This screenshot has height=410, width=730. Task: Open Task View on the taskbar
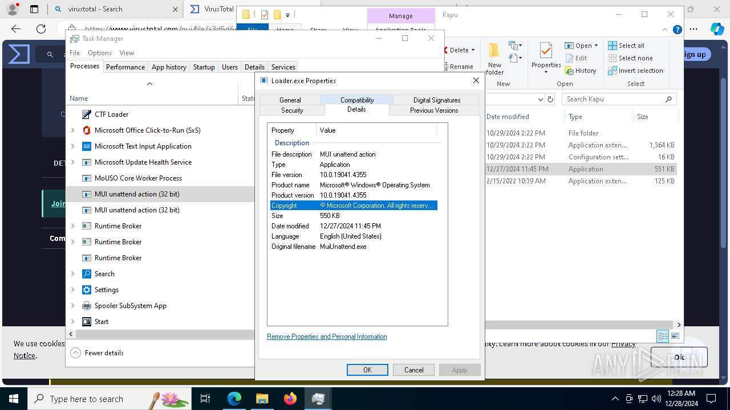tap(205, 399)
